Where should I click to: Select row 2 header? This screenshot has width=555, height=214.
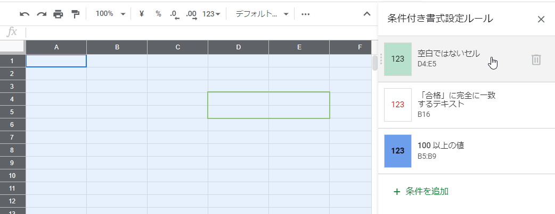13,73
